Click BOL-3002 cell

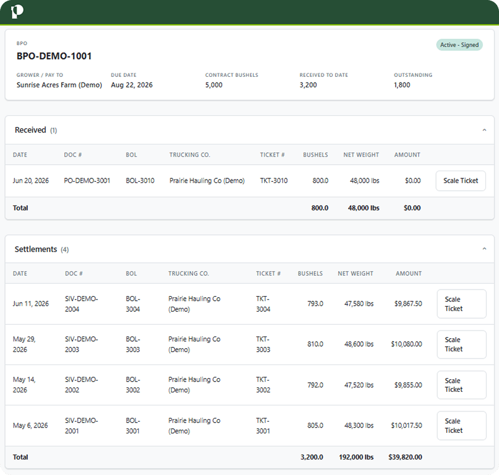coord(133,385)
